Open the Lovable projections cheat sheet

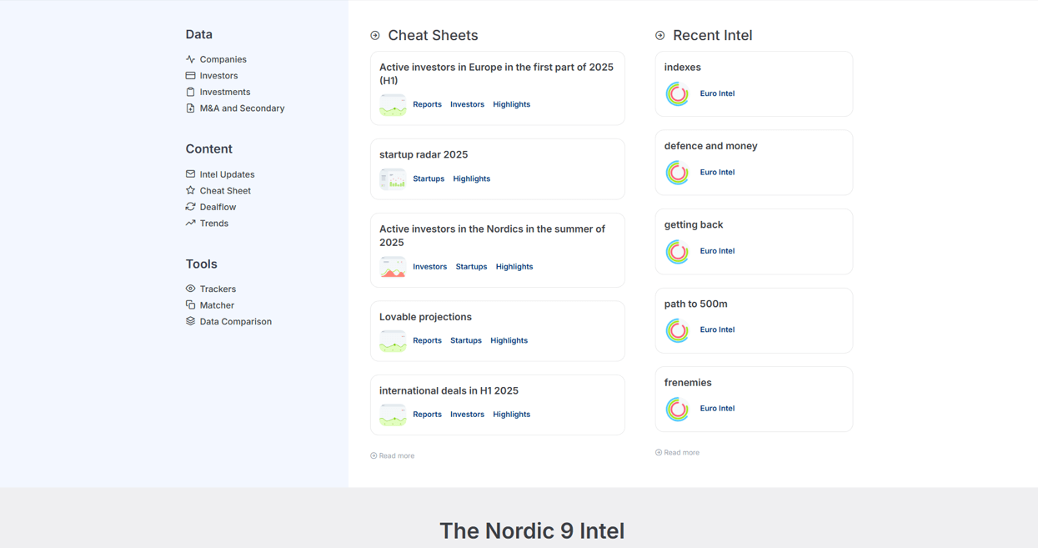(425, 317)
